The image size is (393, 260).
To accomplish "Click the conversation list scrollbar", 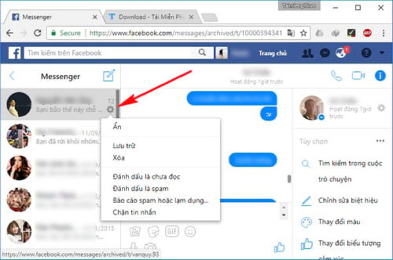I will [117, 103].
